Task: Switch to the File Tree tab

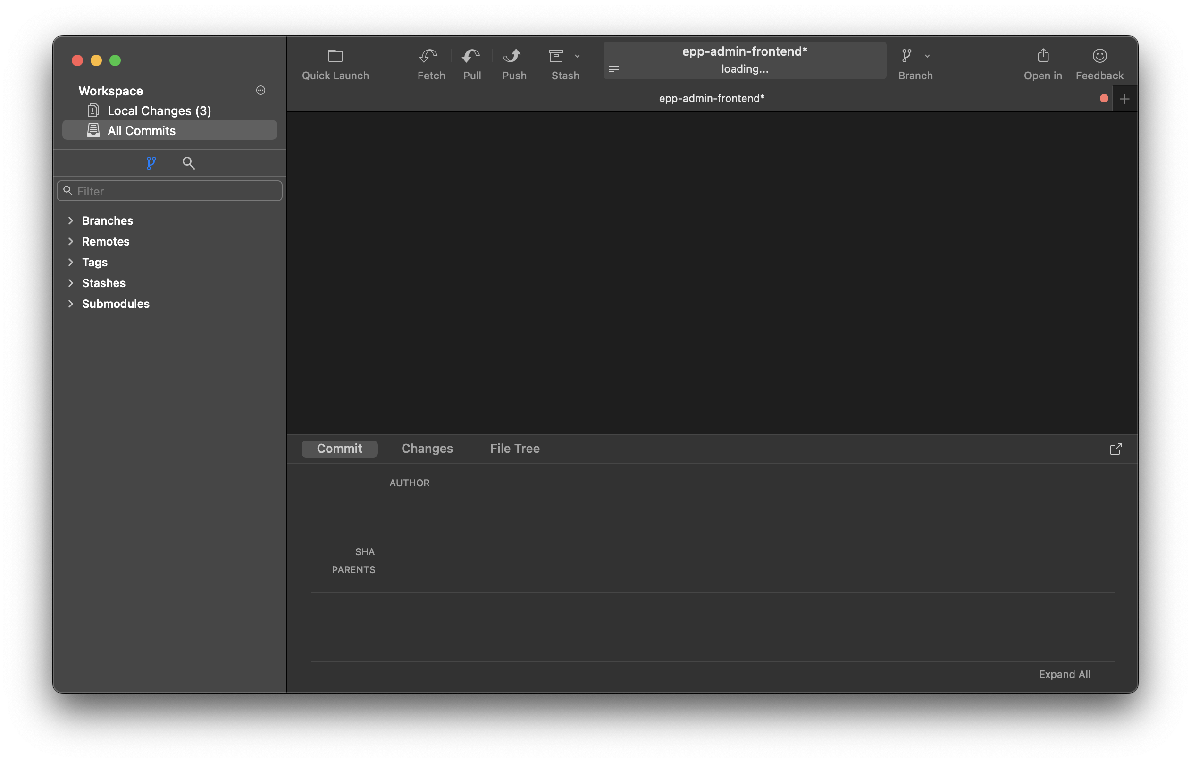Action: pyautogui.click(x=515, y=449)
